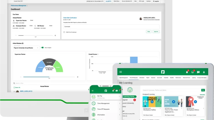Click the Overall Scores info icon
This screenshot has width=214, height=120.
click(x=98, y=54)
